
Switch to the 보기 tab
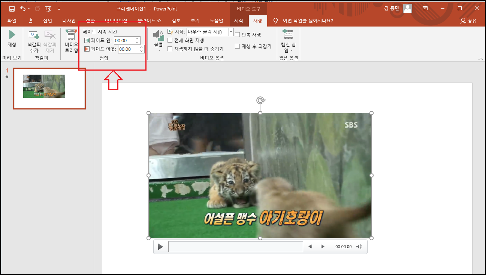pyautogui.click(x=195, y=21)
